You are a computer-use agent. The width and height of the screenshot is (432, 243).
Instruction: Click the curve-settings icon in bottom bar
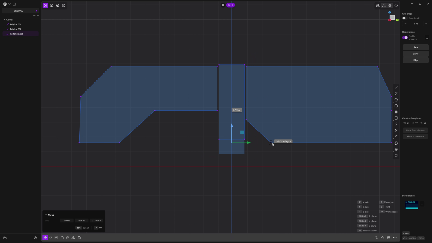click(376, 238)
